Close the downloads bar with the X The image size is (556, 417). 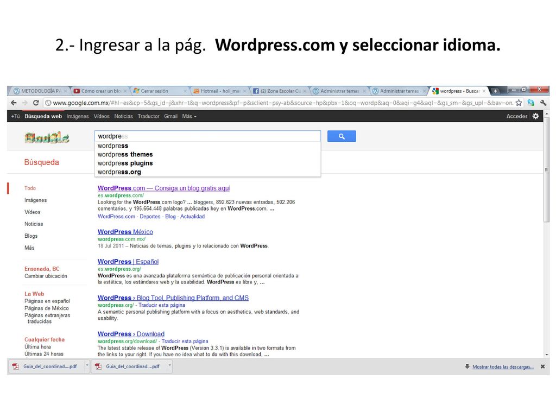click(x=542, y=367)
